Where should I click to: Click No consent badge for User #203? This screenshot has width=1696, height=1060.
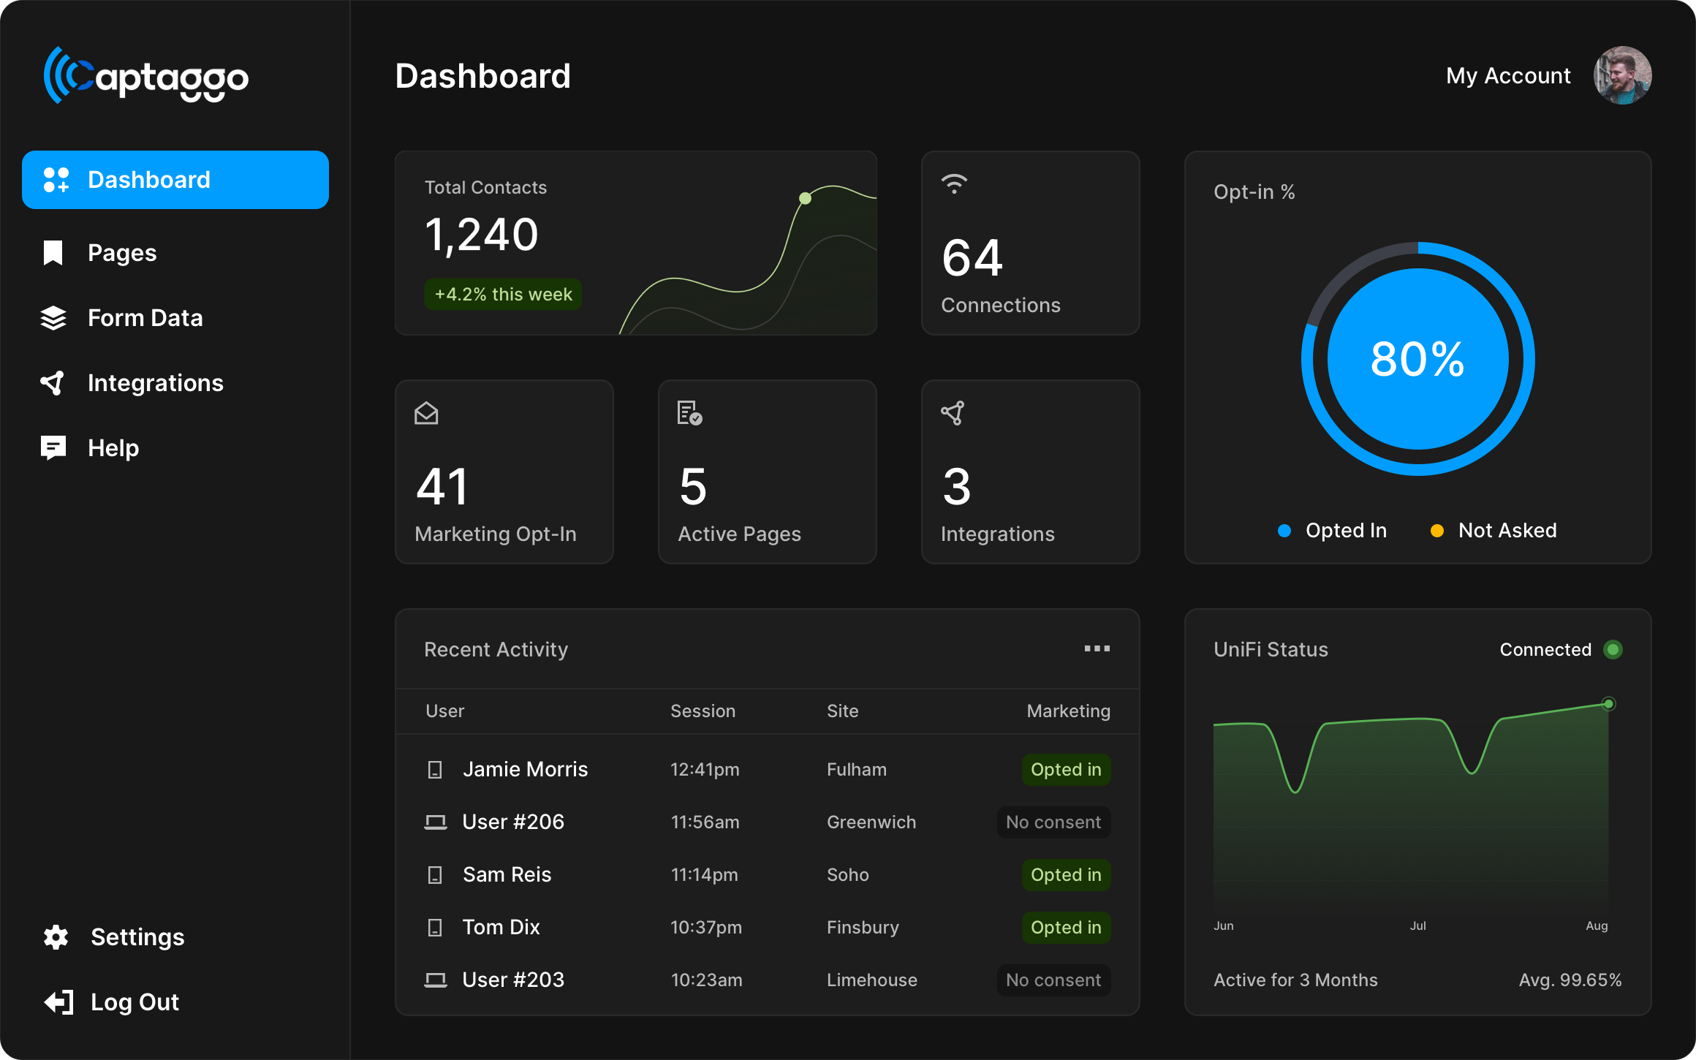(x=1053, y=980)
